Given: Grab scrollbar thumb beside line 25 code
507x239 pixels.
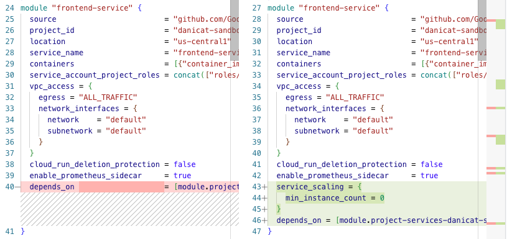Looking at the screenshot, I should (235, 30).
